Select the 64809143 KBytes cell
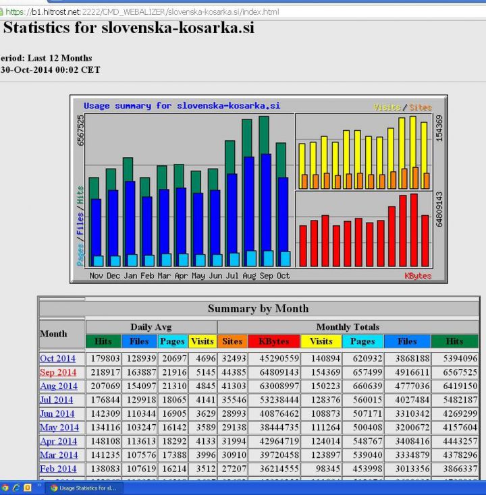The width and height of the screenshot is (486, 495). coord(274,372)
